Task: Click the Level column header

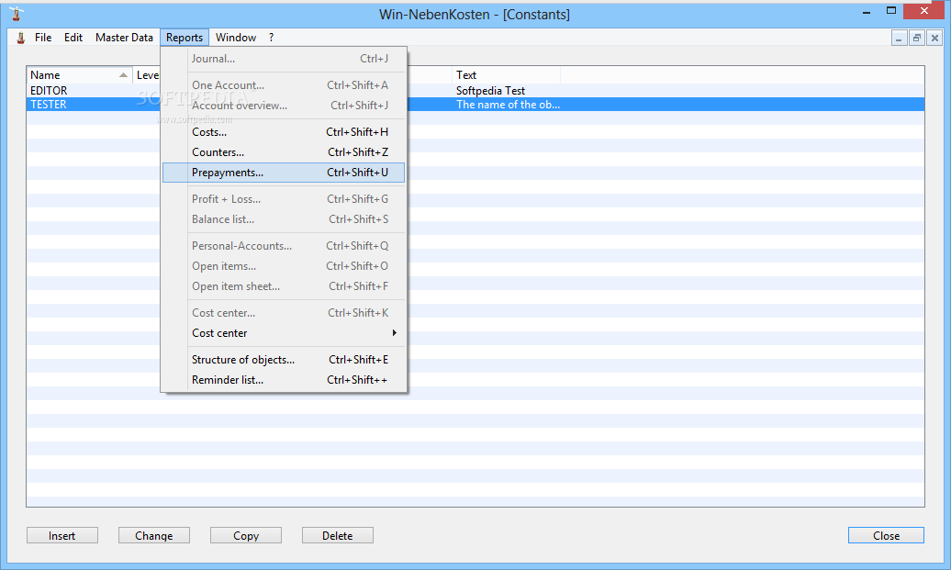Action: coord(147,75)
